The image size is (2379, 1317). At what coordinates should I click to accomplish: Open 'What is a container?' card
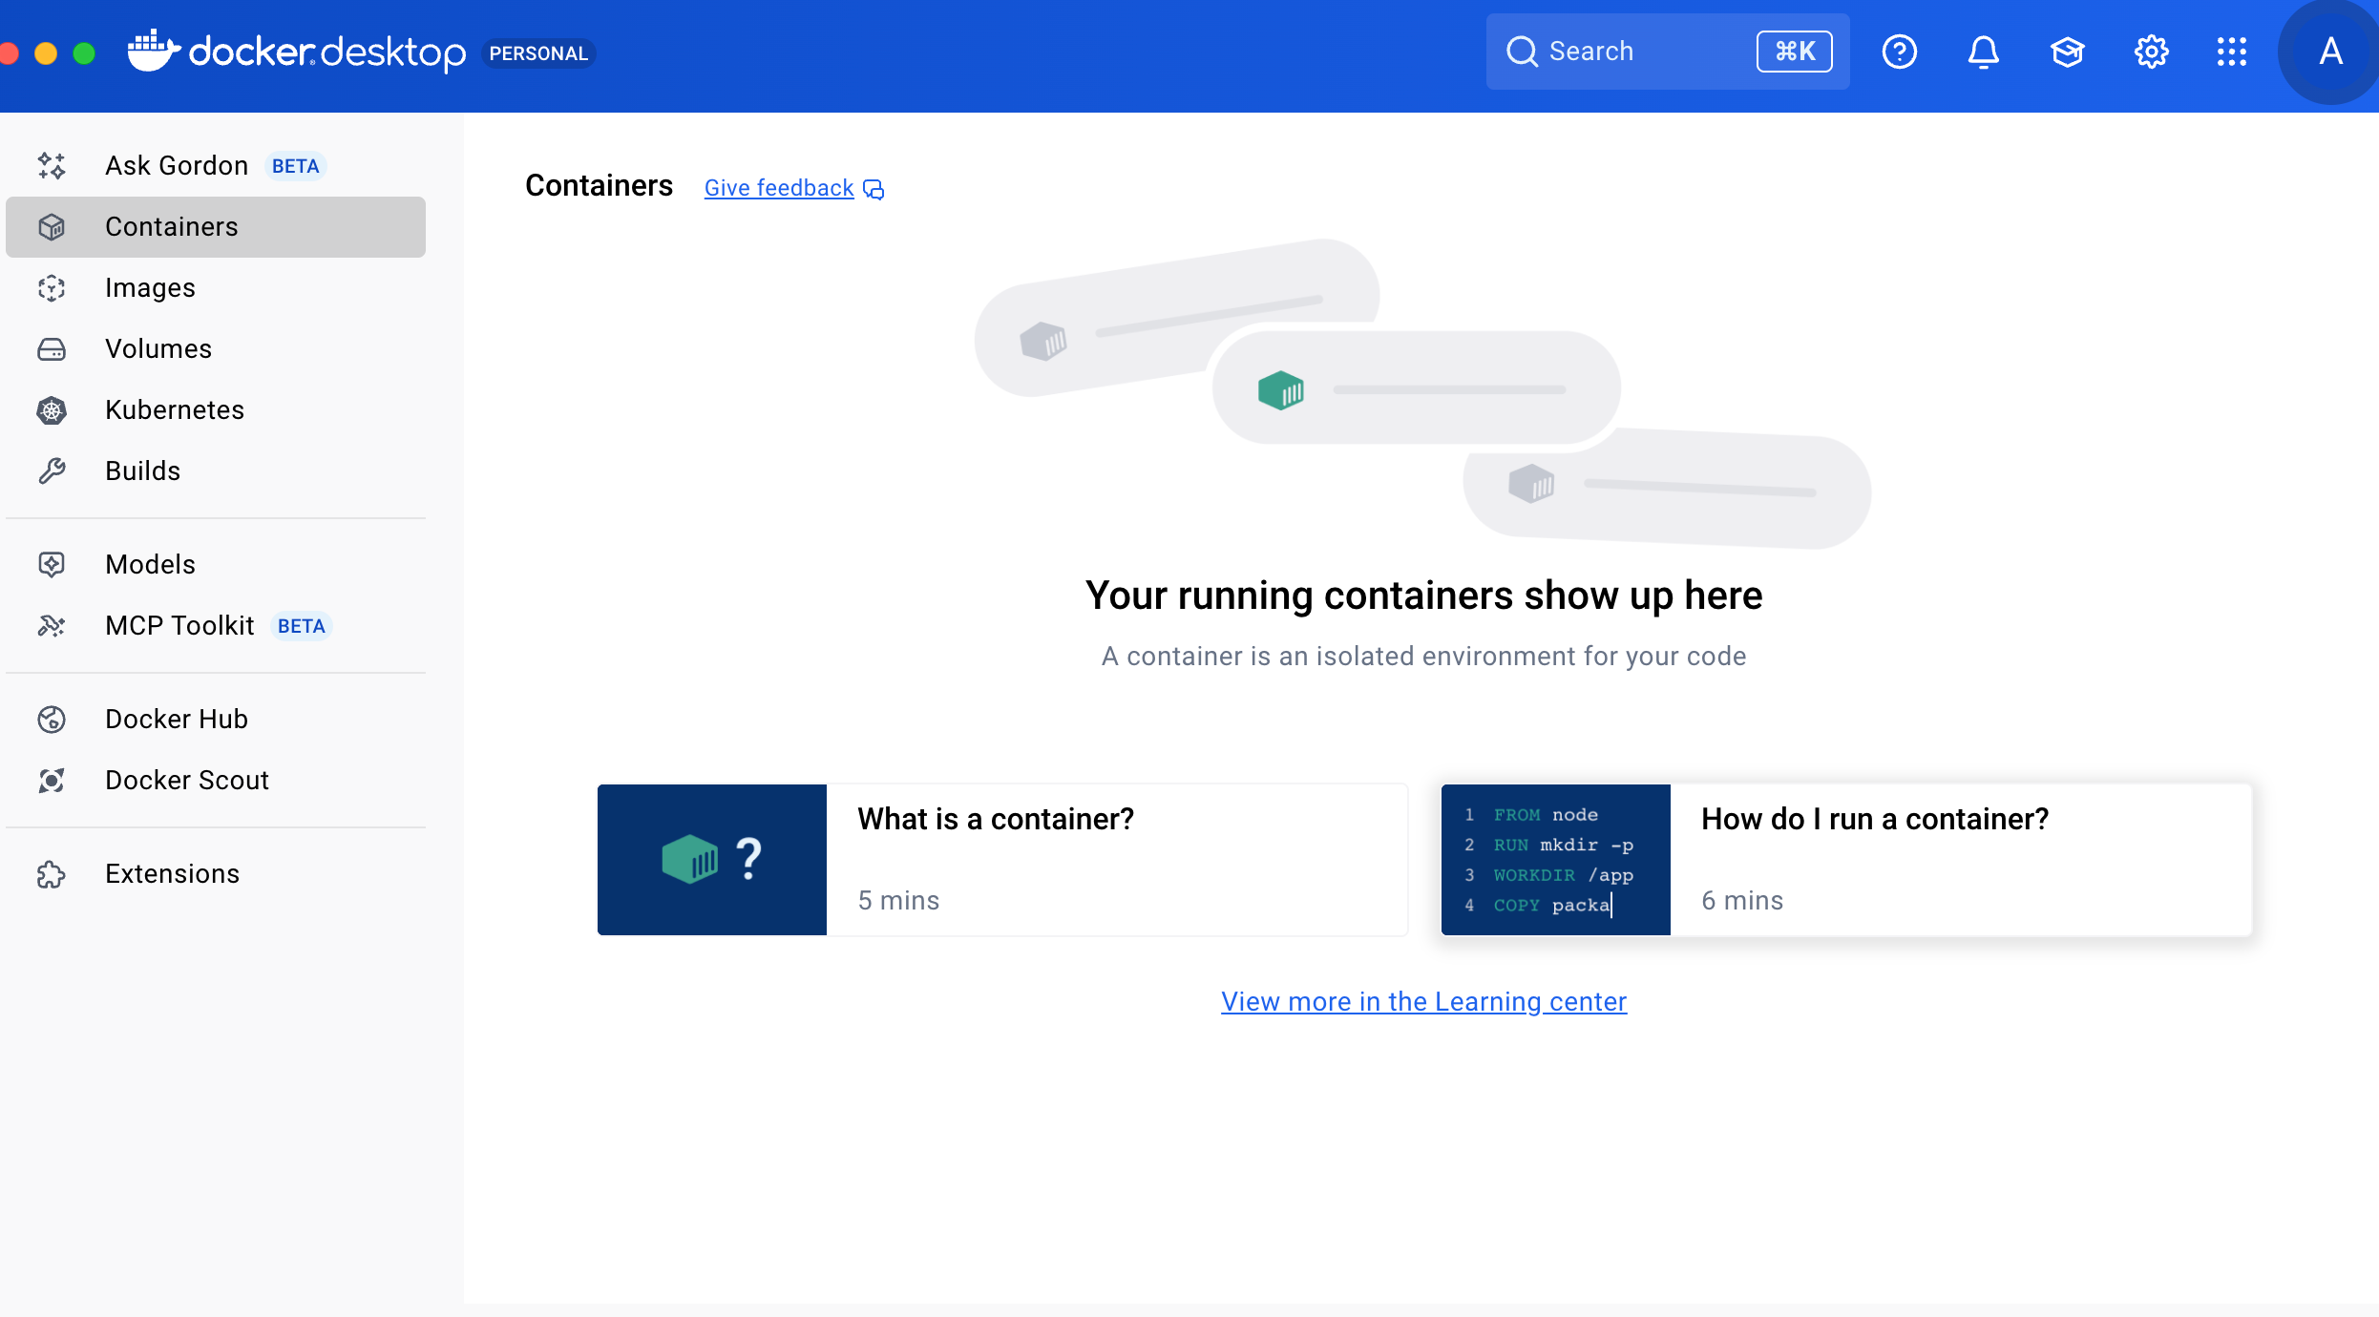pos(1002,860)
